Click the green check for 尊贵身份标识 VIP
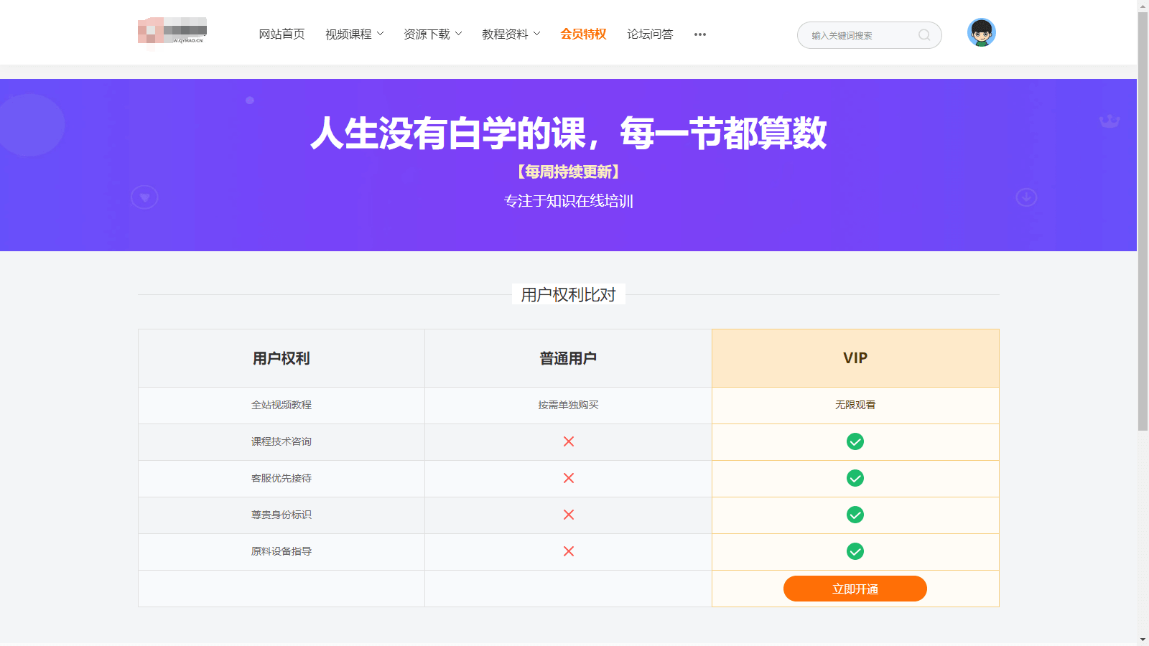This screenshot has width=1149, height=646. click(x=855, y=515)
